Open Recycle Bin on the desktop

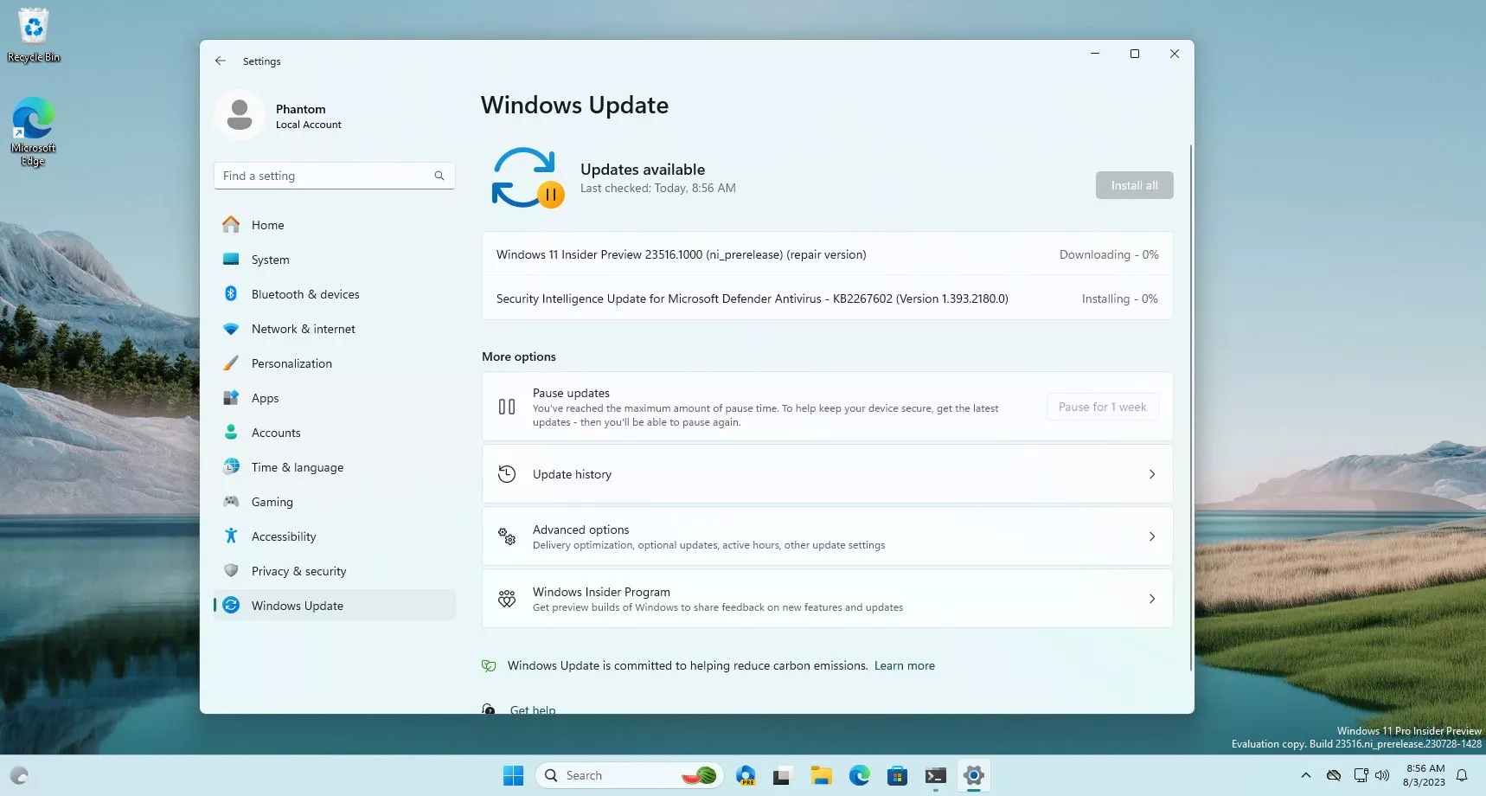coord(34,35)
